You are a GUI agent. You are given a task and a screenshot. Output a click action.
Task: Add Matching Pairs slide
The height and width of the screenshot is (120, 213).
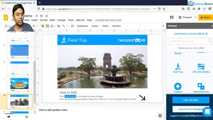click(201, 88)
